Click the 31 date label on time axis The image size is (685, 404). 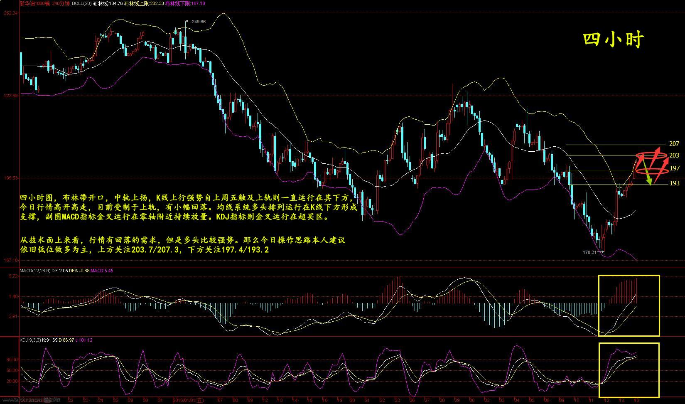click(160, 400)
